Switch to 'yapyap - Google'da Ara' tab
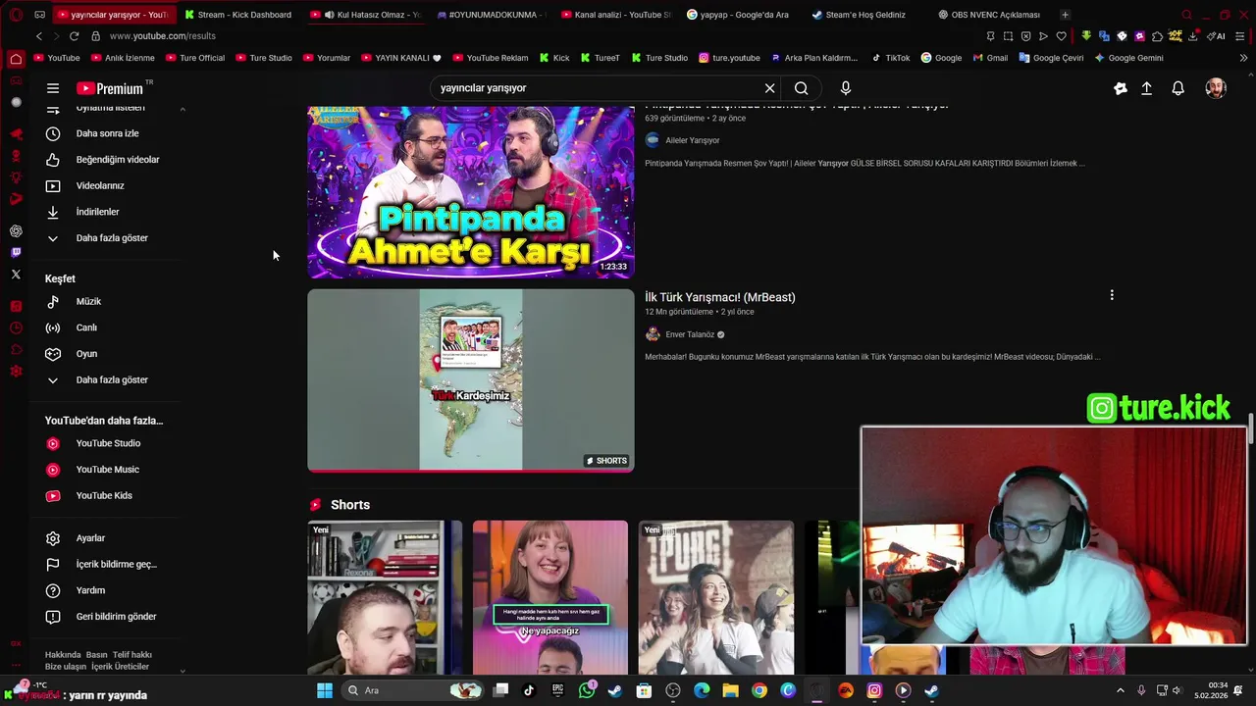 (x=744, y=15)
